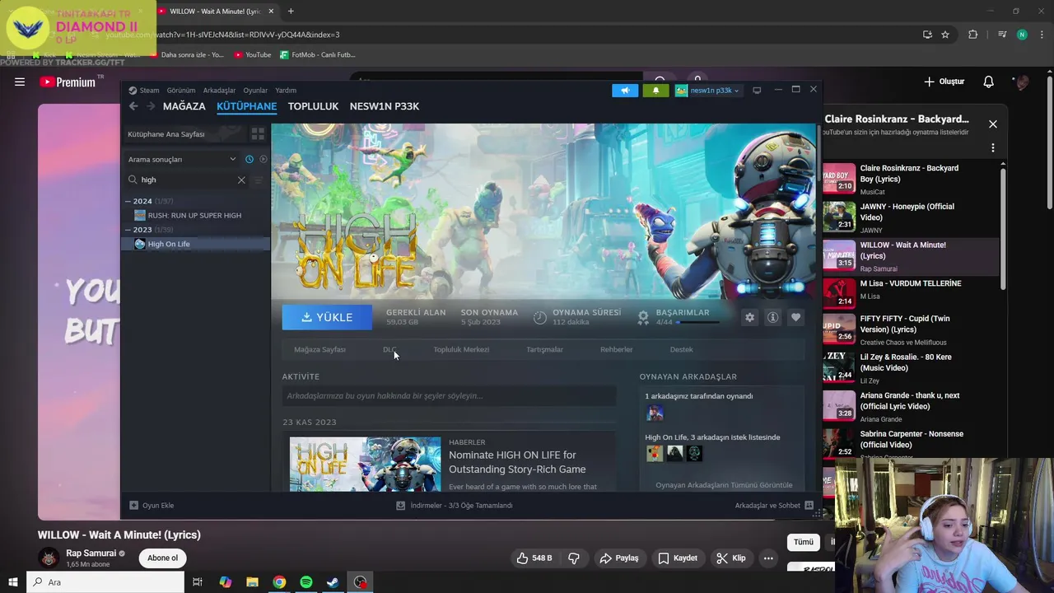
Task: Open YouTube notifications bell
Action: [989, 82]
